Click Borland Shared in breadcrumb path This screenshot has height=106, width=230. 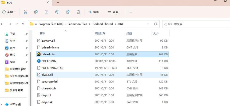(103, 24)
